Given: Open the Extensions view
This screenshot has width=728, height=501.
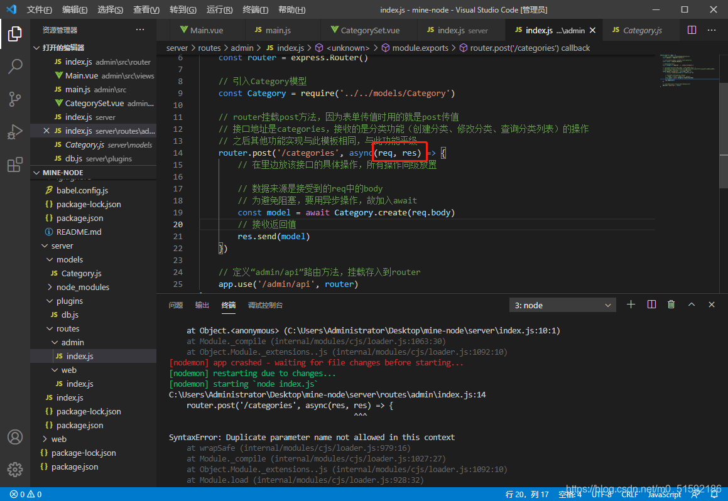Looking at the screenshot, I should point(15,165).
